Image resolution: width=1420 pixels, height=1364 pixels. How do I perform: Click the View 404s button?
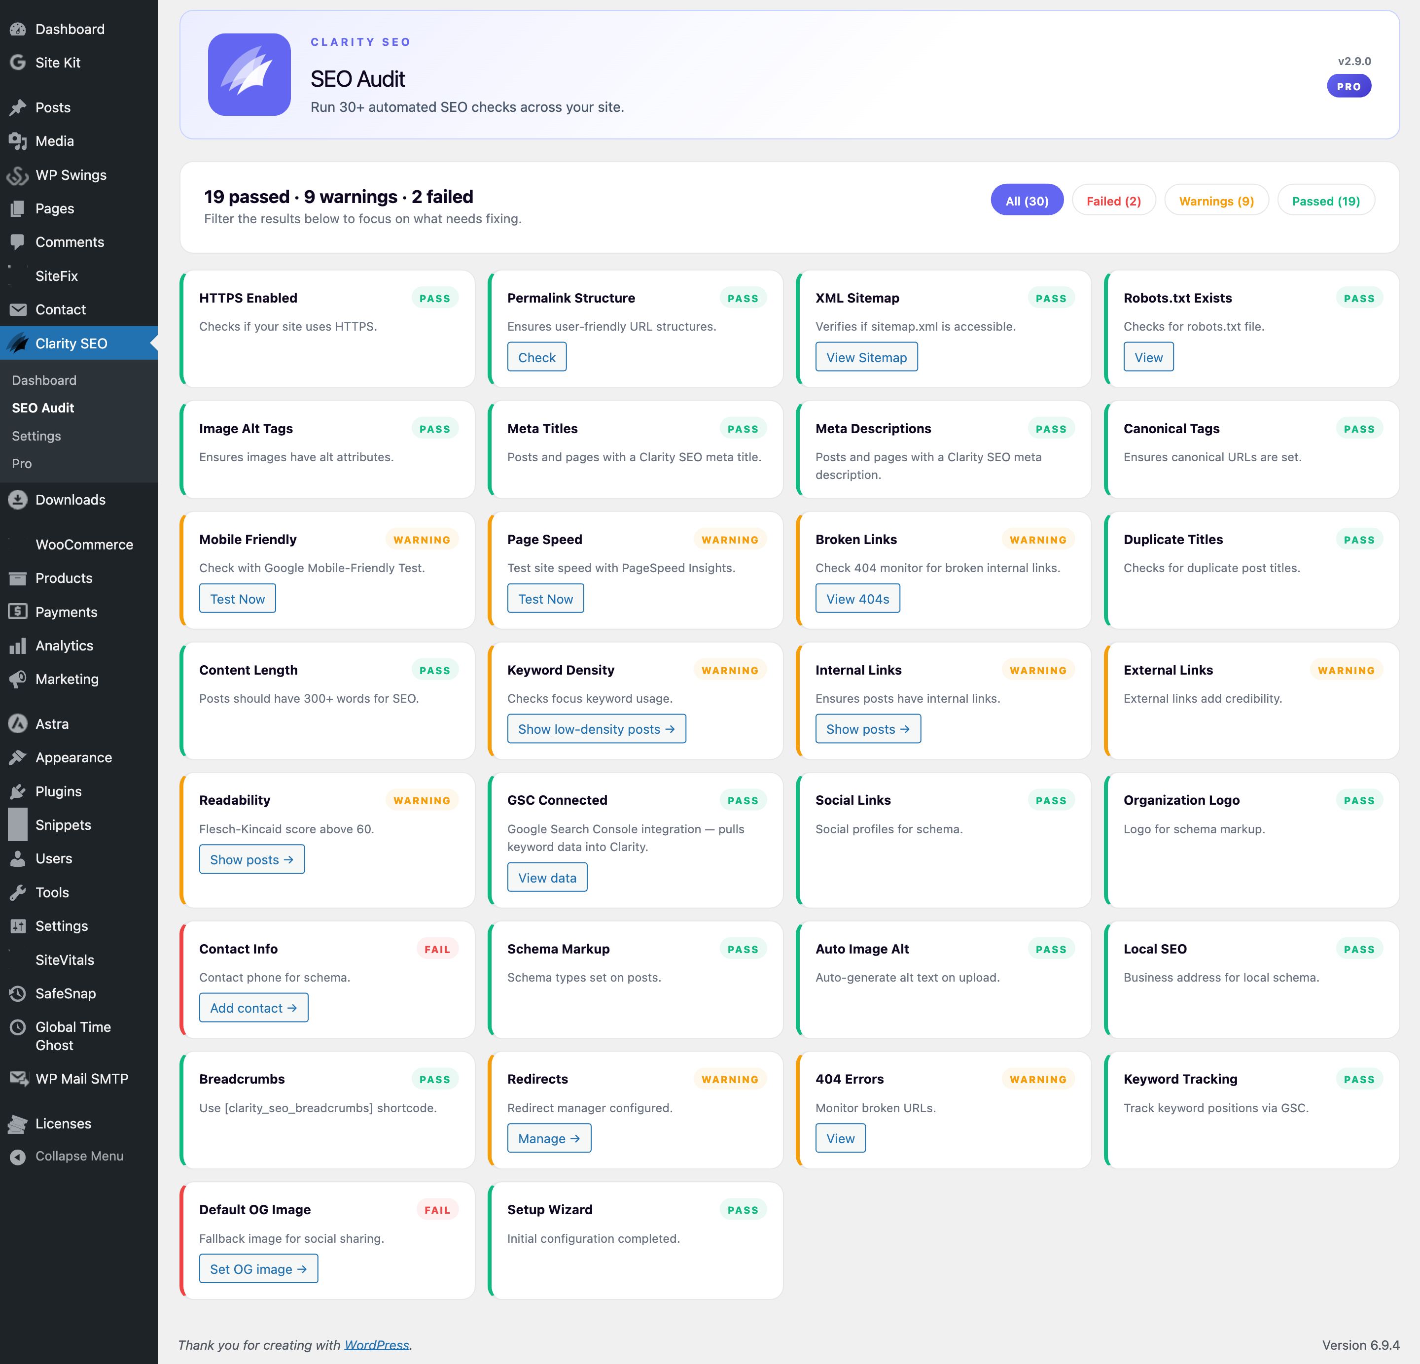click(x=858, y=599)
